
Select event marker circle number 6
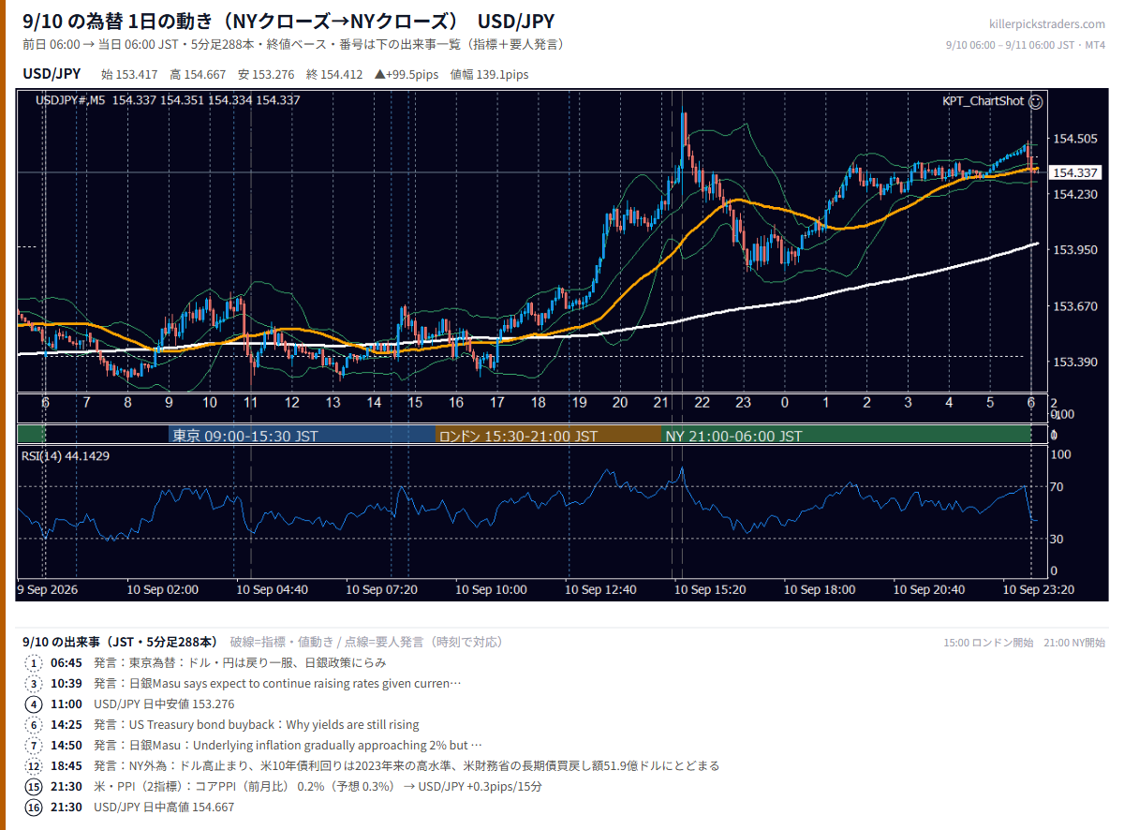click(x=35, y=724)
